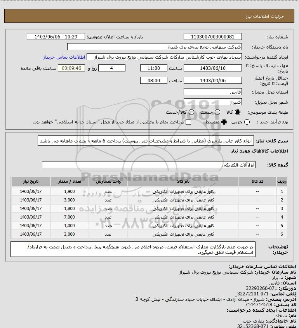Click the announcement date field 1403/06/06 - 10:29
The height and width of the screenshot is (328, 299).
(x=56, y=36)
